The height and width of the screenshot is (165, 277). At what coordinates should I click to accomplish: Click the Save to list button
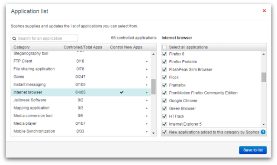point(253,150)
